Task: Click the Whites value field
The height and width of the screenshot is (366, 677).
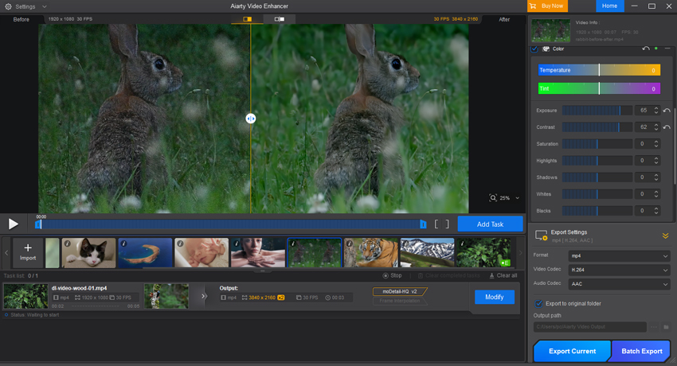Action: click(x=644, y=194)
